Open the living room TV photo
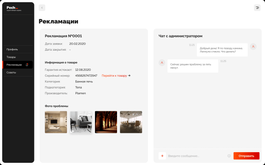 pos(56,122)
